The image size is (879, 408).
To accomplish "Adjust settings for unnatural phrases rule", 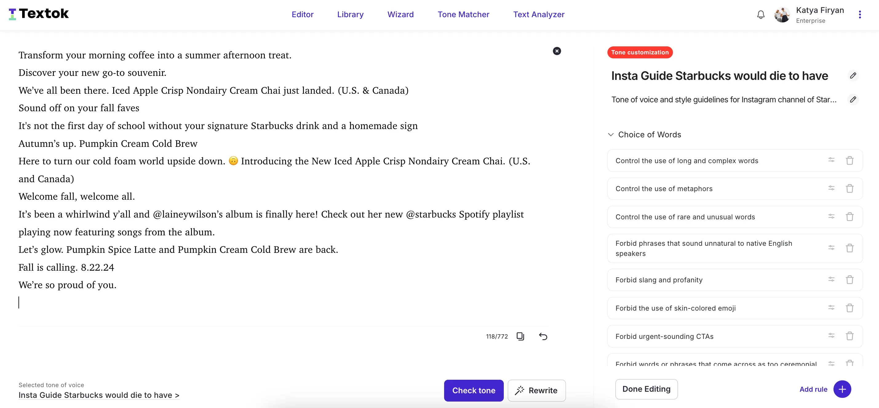I will point(831,248).
